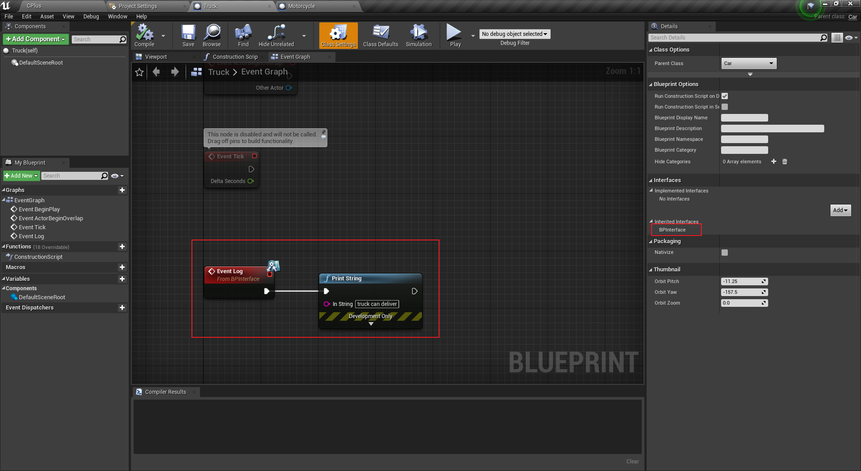861x471 pixels.
Task: Open Class Settings in toolbar
Action: coord(338,35)
